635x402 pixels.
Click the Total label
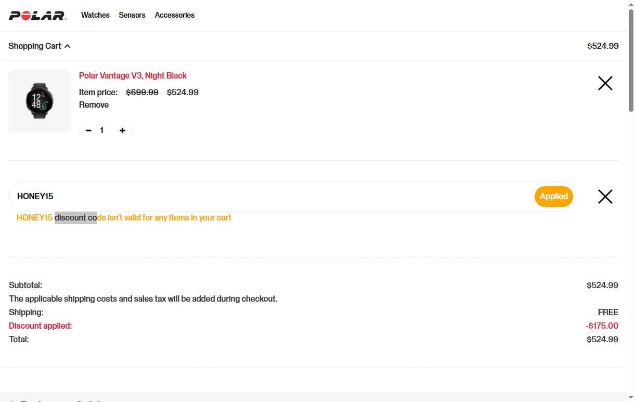click(19, 339)
